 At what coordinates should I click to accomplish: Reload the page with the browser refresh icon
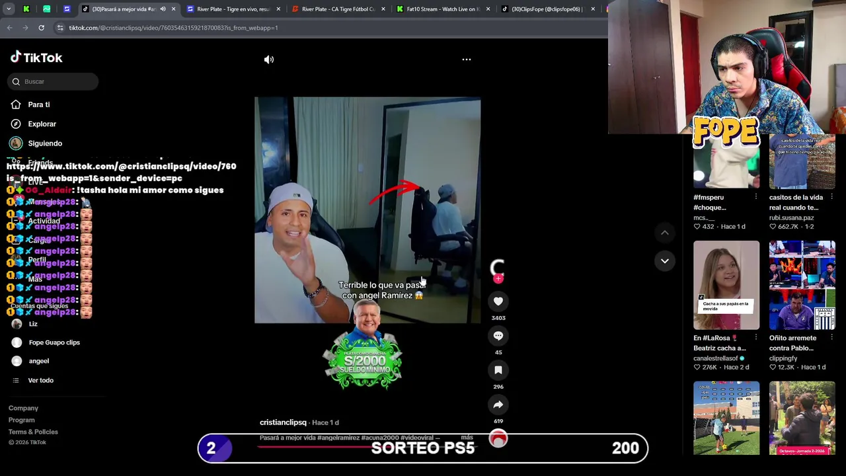tap(41, 28)
